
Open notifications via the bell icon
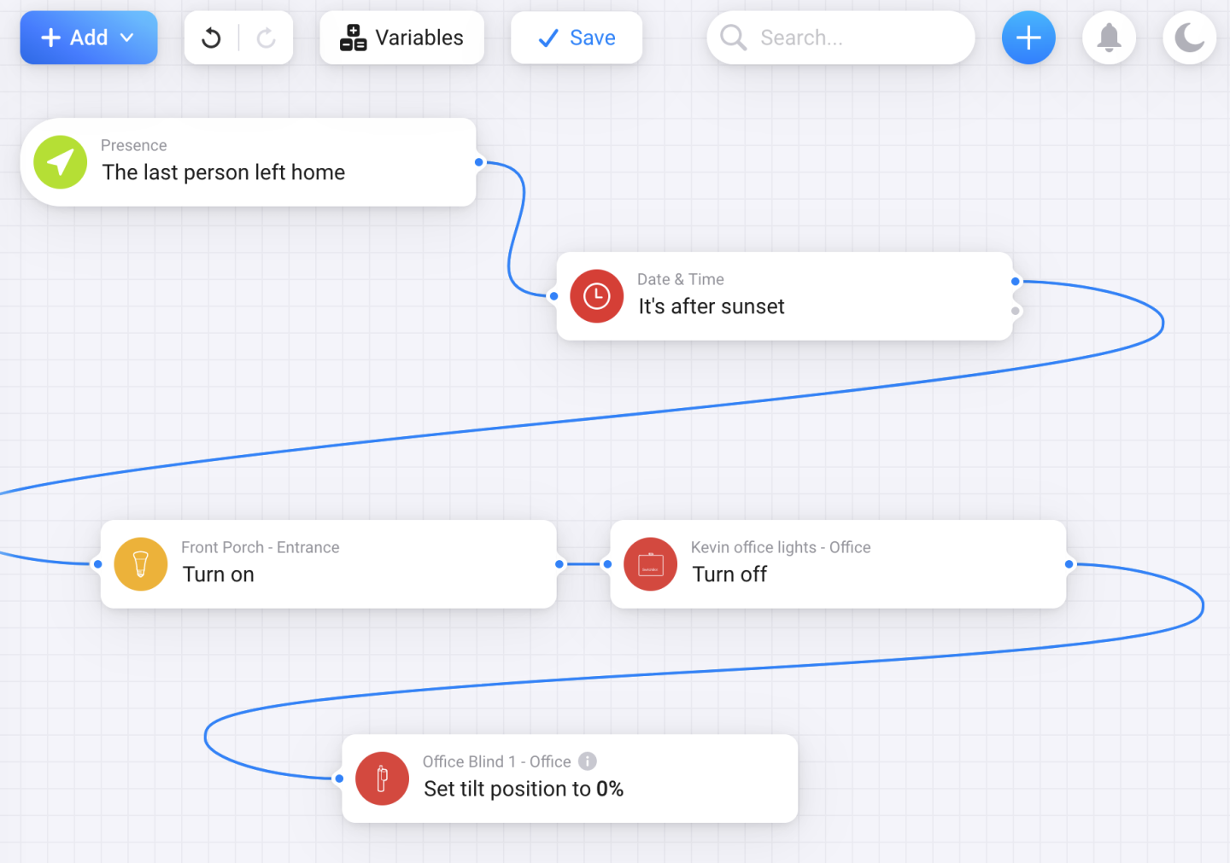1109,38
